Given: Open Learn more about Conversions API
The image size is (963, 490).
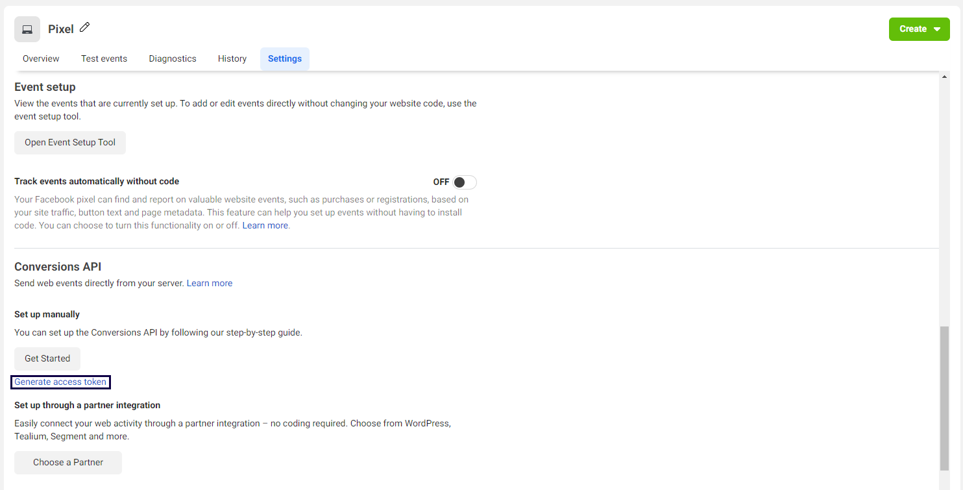Looking at the screenshot, I should coord(209,282).
